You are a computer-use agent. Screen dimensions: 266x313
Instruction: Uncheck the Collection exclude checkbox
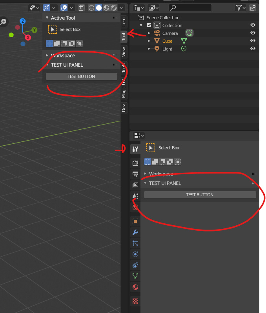(x=149, y=25)
